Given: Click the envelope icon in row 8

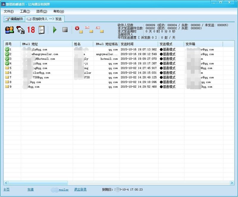Looking at the screenshot, I should point(7,82).
